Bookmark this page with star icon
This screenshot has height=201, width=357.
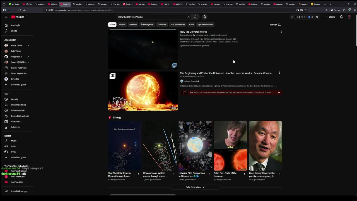[305, 10]
